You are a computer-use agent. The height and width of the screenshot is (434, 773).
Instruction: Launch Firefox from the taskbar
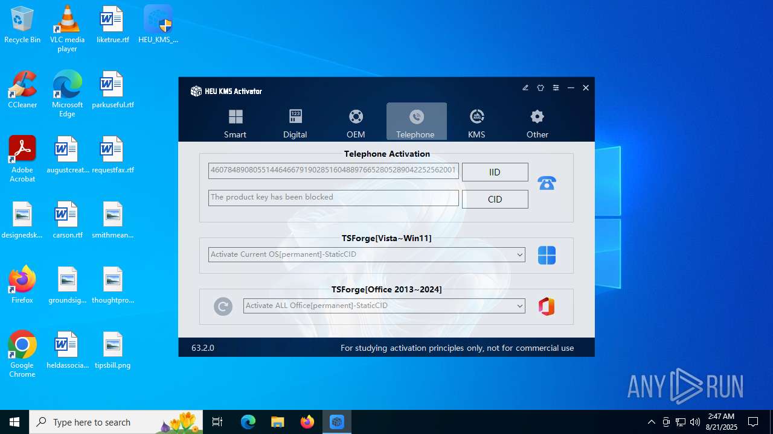coord(307,422)
